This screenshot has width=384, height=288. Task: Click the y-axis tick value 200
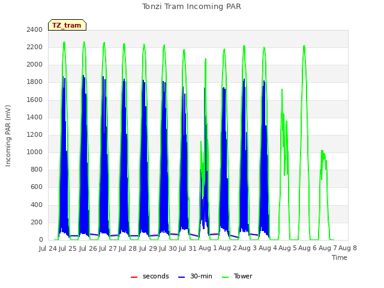pos(37,222)
